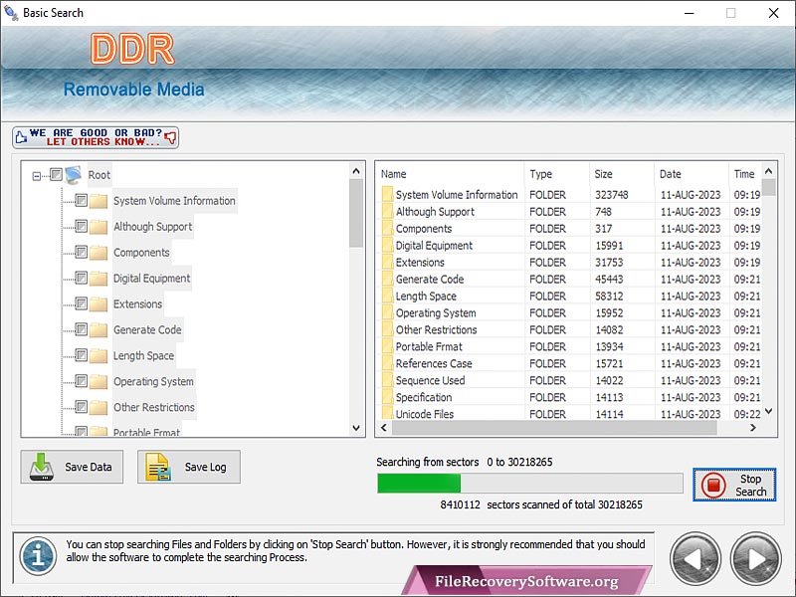The width and height of the screenshot is (796, 597).
Task: Check the Operating System checkbox
Action: (x=82, y=381)
